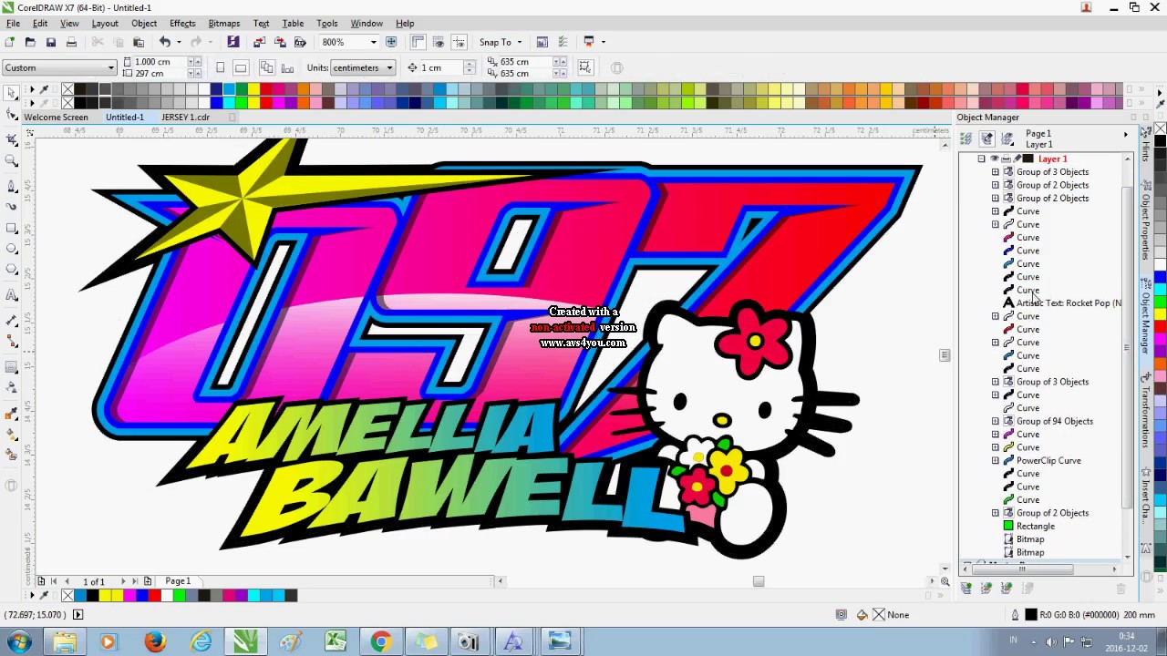The image size is (1167, 656).
Task: Open Object Manager flyout arrow beside Page 1
Action: point(1126,135)
